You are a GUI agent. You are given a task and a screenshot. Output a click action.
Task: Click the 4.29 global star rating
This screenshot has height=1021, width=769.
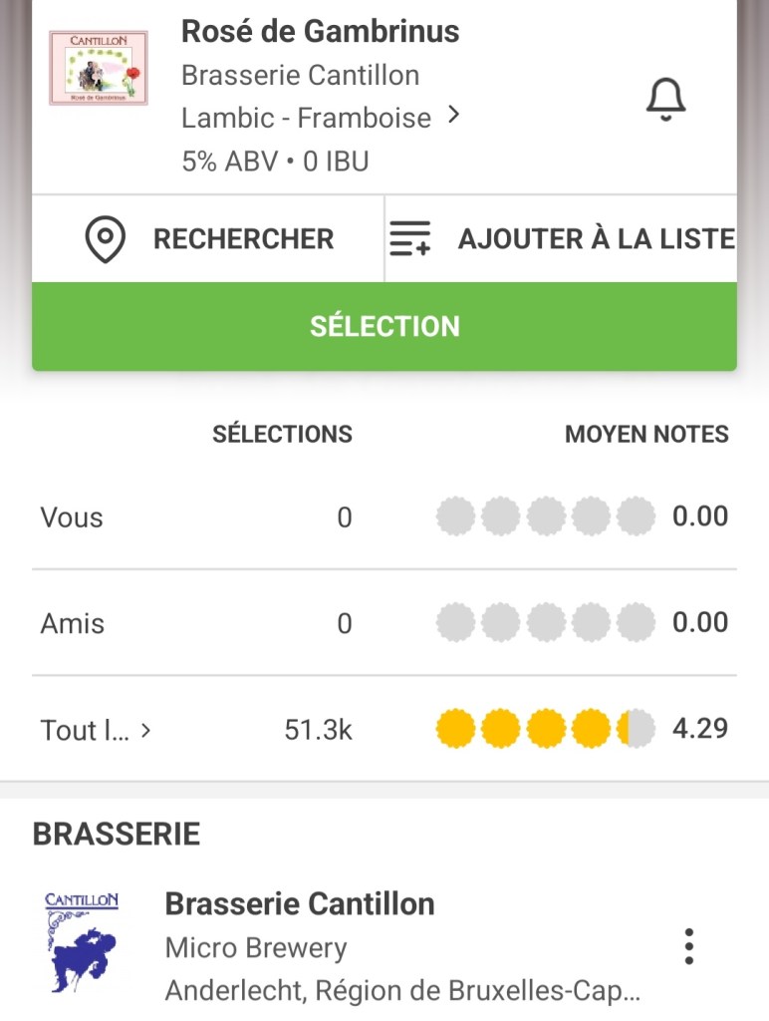tap(545, 730)
